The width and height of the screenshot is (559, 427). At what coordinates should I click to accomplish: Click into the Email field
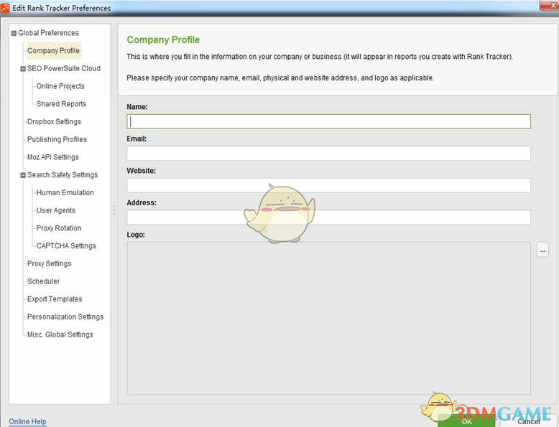328,154
